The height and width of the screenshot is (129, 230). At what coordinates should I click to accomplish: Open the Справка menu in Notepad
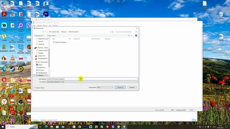(x=55, y=25)
